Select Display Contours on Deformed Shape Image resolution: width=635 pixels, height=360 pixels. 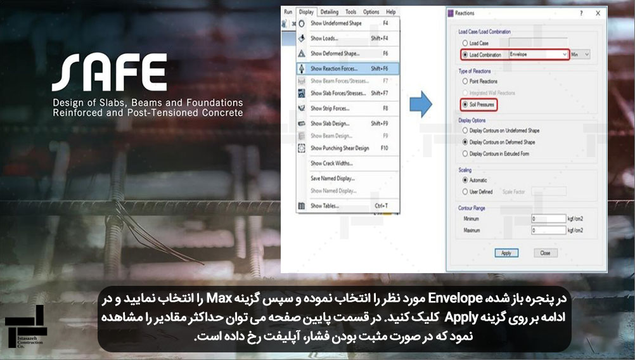point(465,142)
